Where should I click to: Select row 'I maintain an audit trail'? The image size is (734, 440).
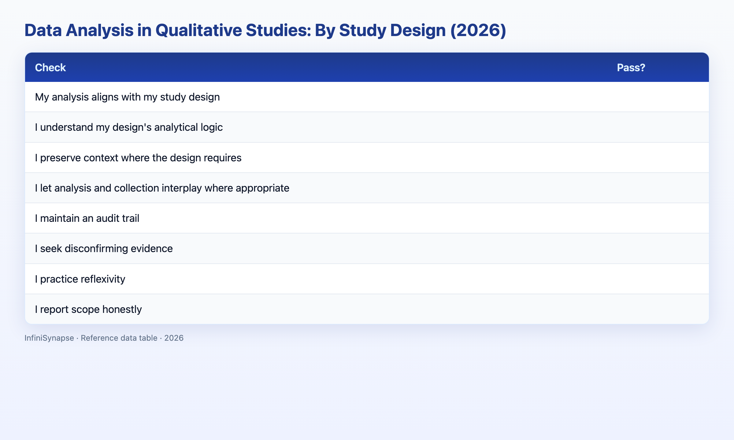point(367,218)
